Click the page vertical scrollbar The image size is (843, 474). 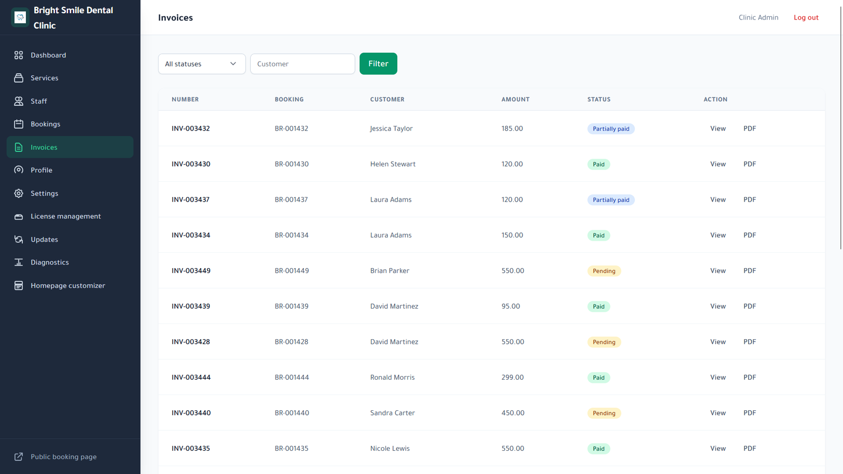pos(841,126)
